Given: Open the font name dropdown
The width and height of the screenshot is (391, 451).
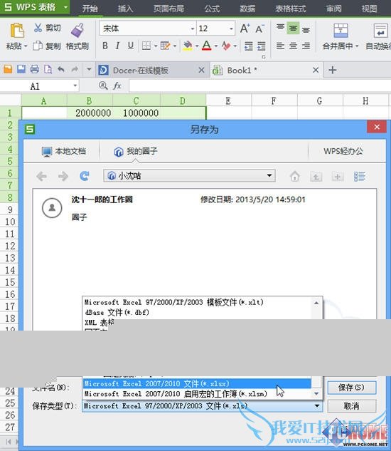Looking at the screenshot, I should [x=193, y=28].
